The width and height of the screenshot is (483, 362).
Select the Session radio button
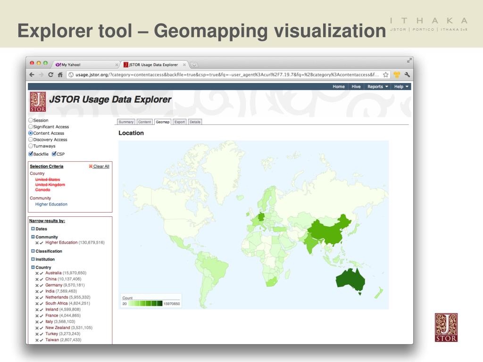[x=31, y=121]
